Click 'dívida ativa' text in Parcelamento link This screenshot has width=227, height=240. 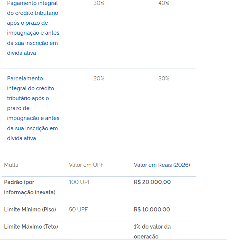tap(21, 138)
